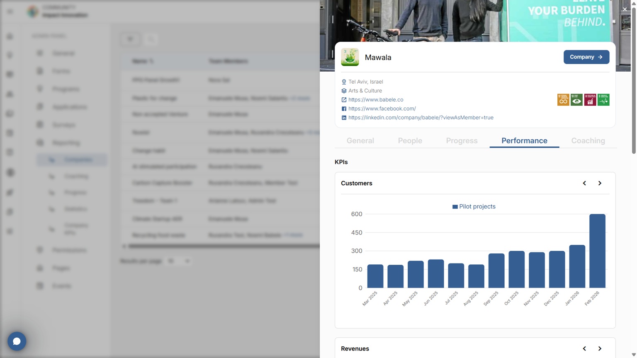Click the SDG 8 Economic Growth badge
The height and width of the screenshot is (358, 637).
[590, 100]
